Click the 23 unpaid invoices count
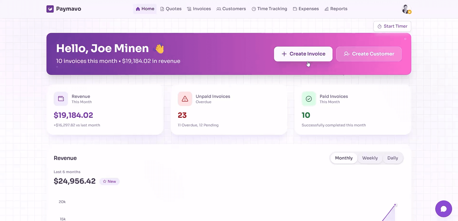458x221 pixels. [x=182, y=115]
